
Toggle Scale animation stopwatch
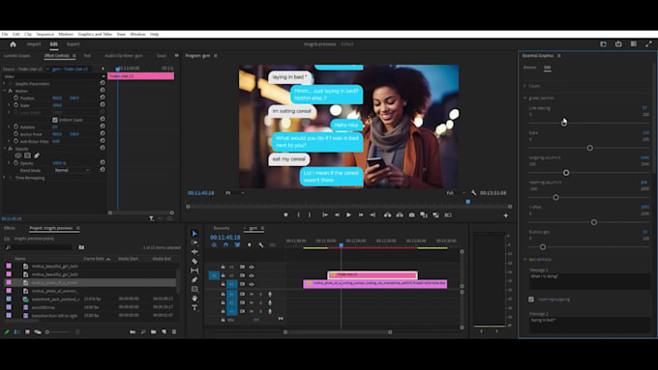click(15, 104)
